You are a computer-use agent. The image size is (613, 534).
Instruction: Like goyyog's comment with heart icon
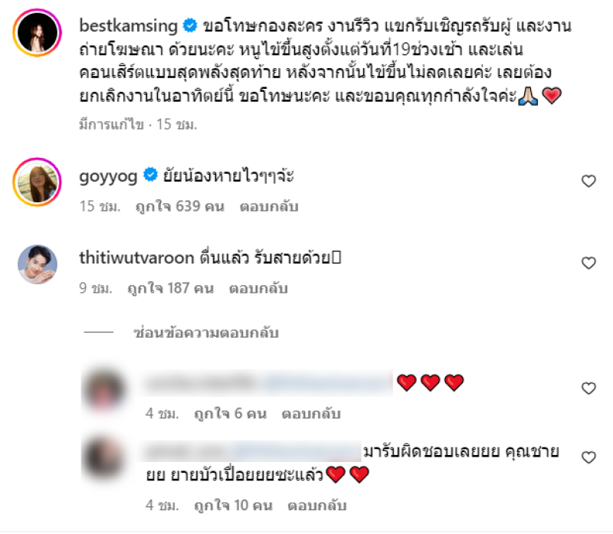tap(588, 181)
